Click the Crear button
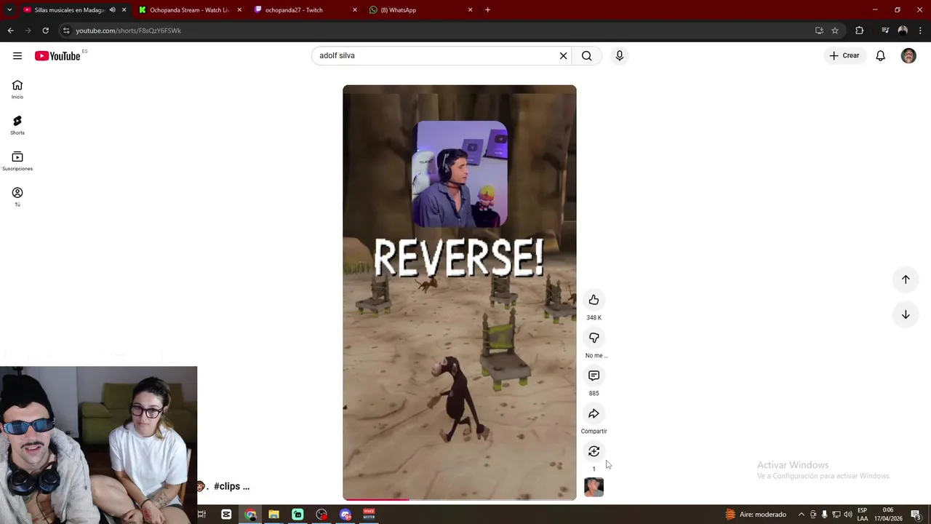This screenshot has width=931, height=524. [844, 55]
